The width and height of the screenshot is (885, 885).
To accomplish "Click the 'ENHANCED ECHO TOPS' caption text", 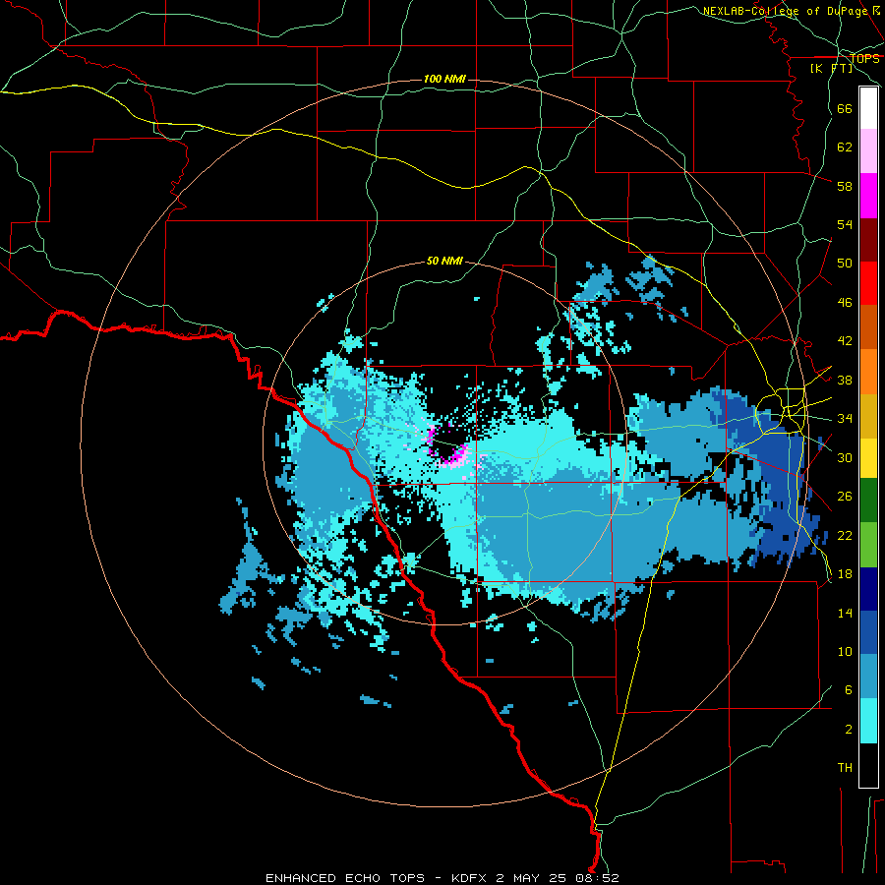I will point(344,878).
